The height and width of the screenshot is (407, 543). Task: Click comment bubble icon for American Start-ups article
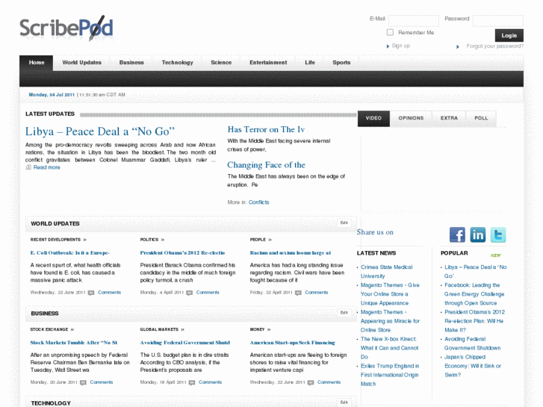[311, 382]
